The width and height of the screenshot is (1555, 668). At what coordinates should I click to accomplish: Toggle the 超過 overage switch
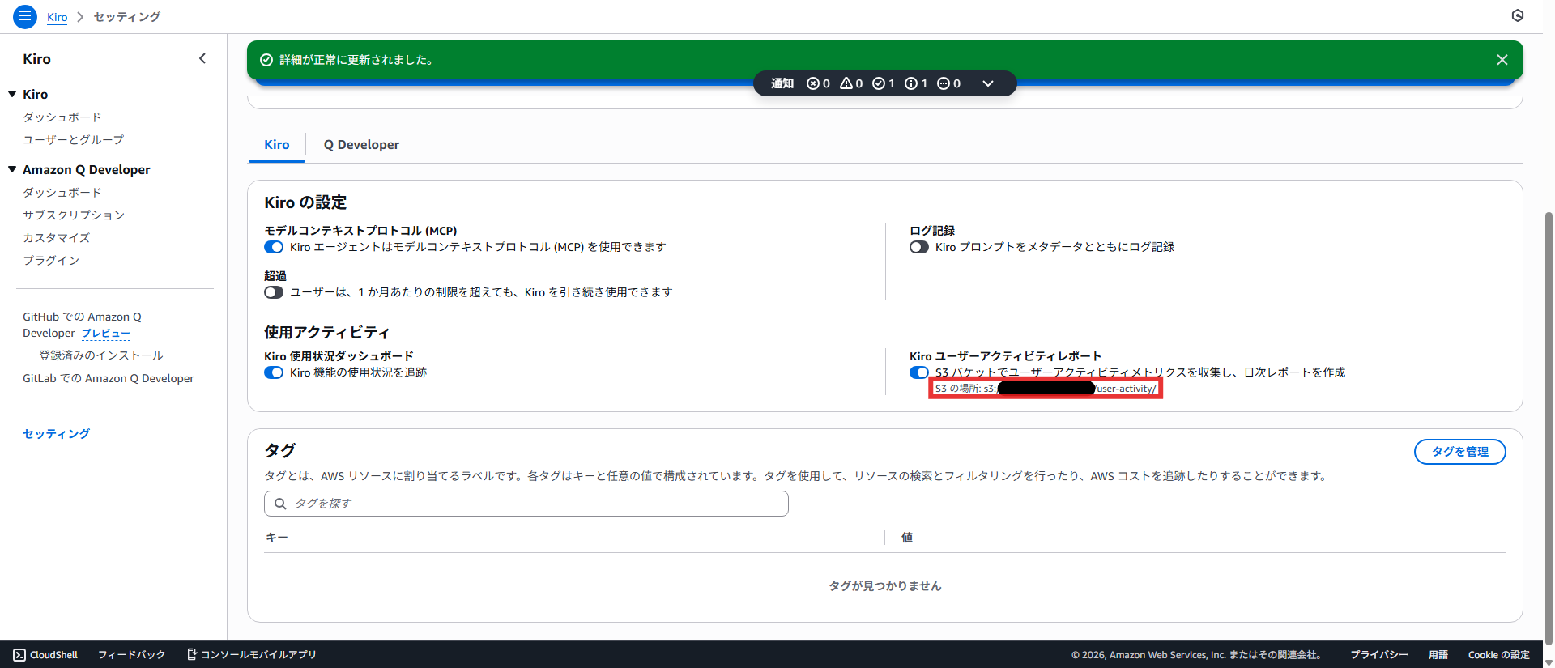click(274, 292)
